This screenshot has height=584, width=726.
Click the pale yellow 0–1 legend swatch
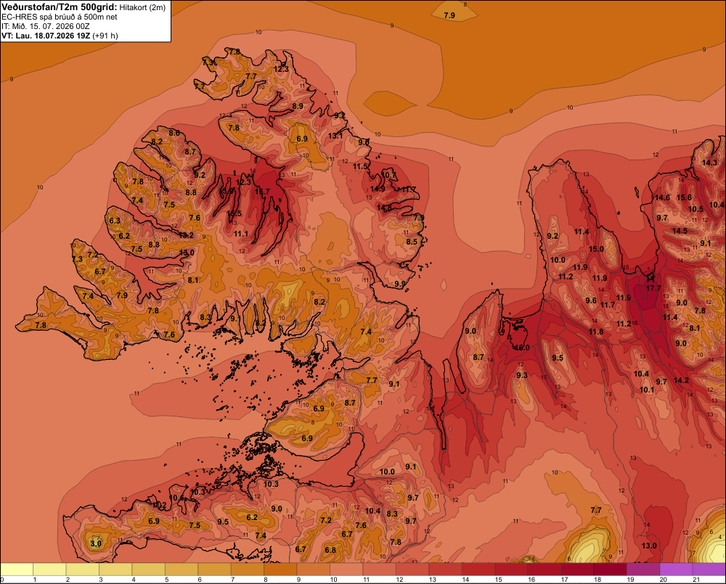coord(17,569)
